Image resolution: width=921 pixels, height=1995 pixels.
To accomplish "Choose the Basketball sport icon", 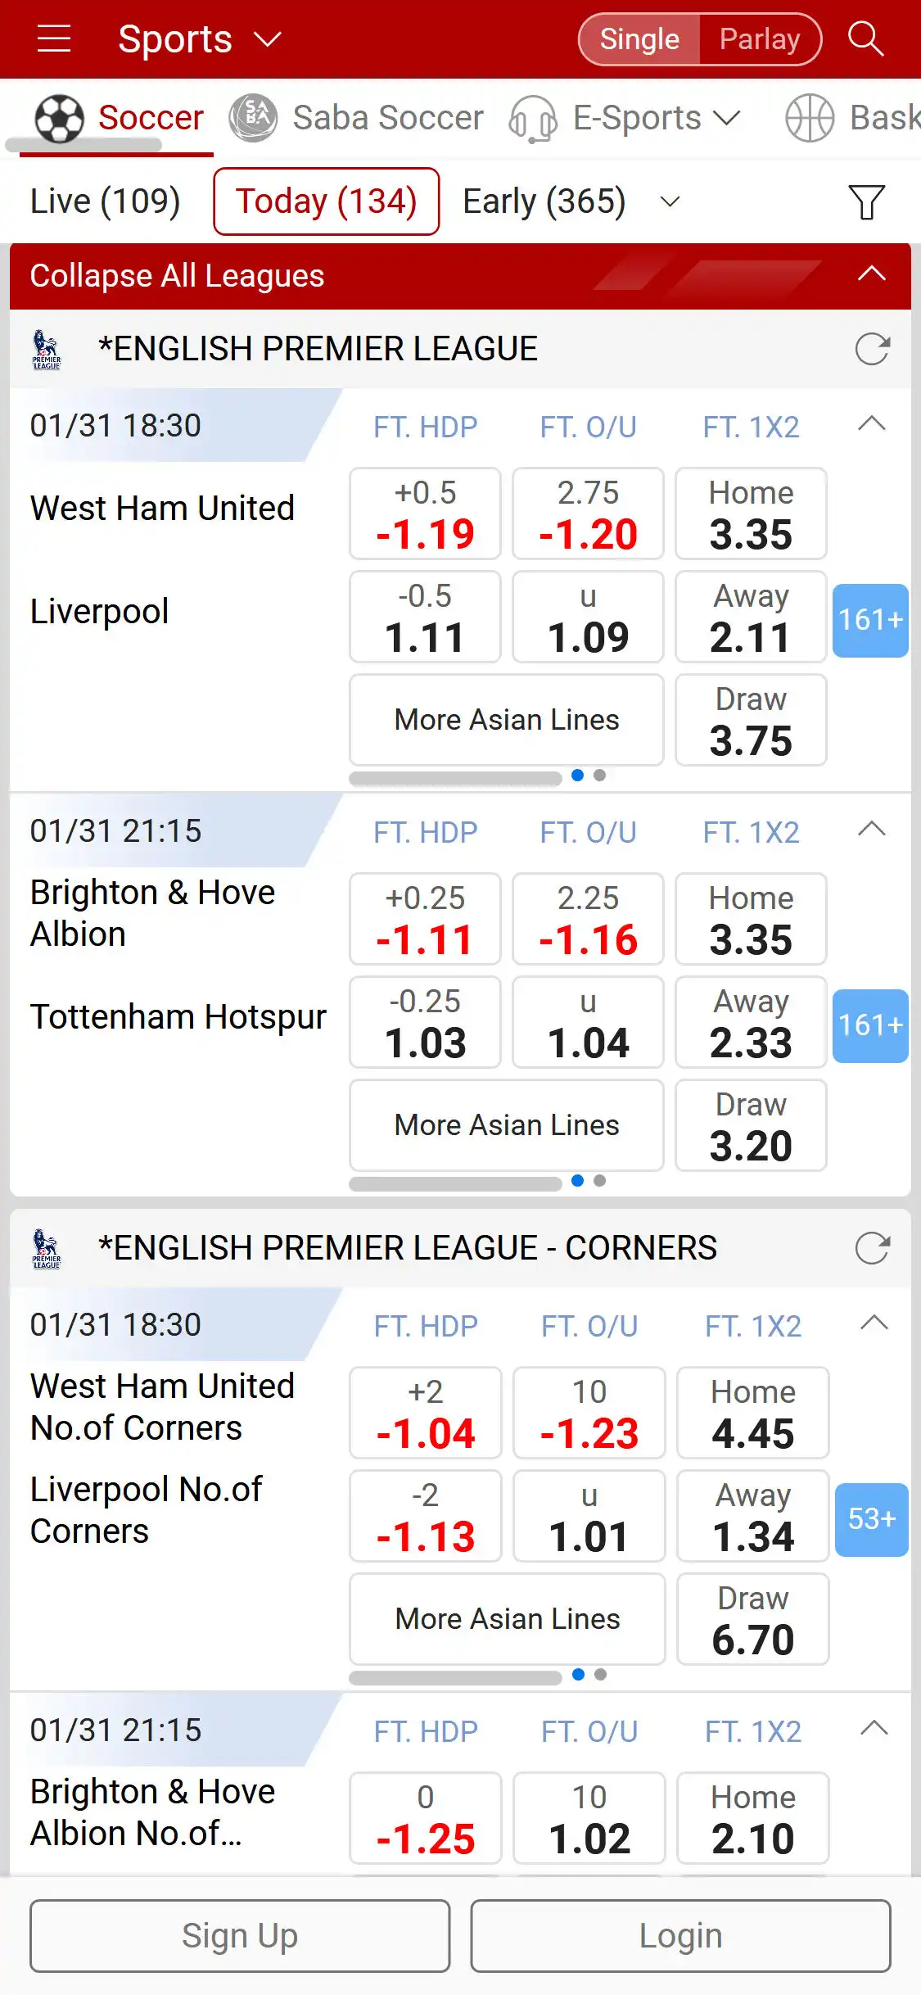I will coord(810,118).
